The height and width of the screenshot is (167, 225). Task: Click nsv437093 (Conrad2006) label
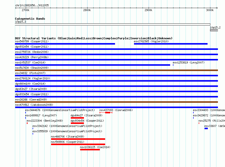116,110
